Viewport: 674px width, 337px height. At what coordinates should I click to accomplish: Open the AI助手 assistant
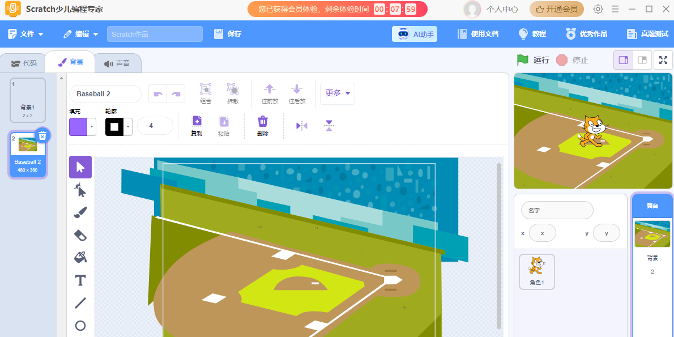pyautogui.click(x=414, y=33)
